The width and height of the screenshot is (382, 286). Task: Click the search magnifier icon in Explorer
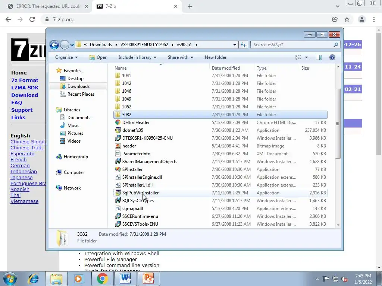(336, 45)
